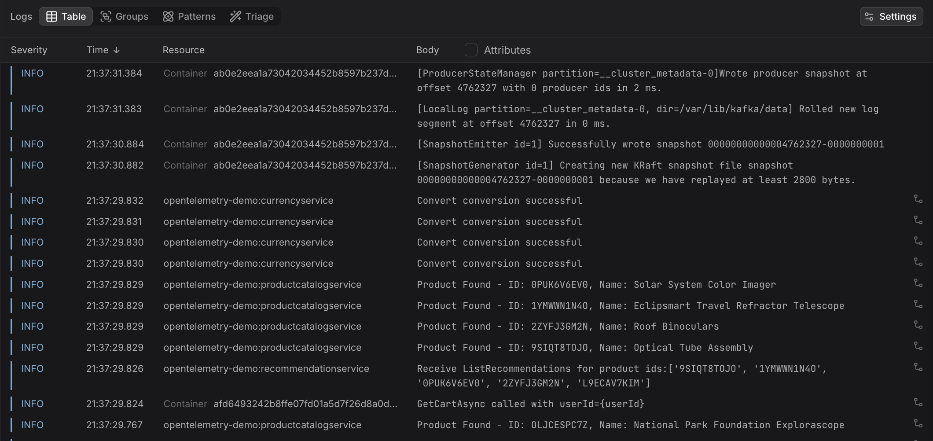933x441 pixels.
Task: Click the Patterns atom icon
Action: coord(168,16)
